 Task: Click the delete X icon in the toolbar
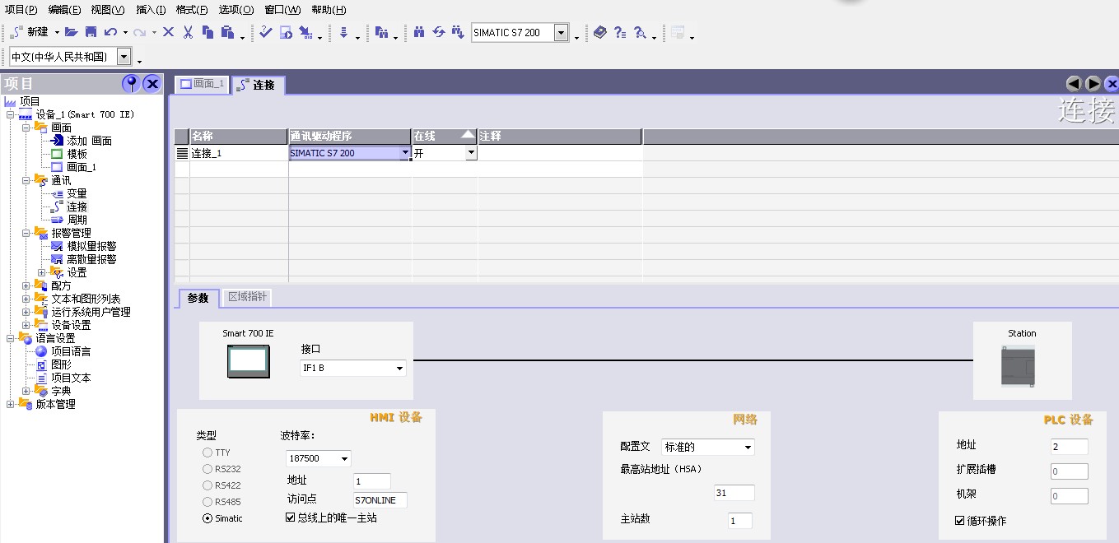pyautogui.click(x=168, y=32)
